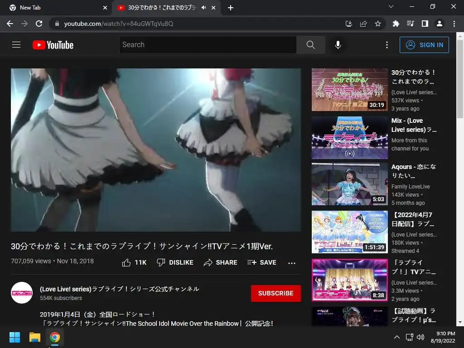The width and height of the screenshot is (464, 348).
Task: Open the YouTube hamburger guide menu
Action: 16,45
